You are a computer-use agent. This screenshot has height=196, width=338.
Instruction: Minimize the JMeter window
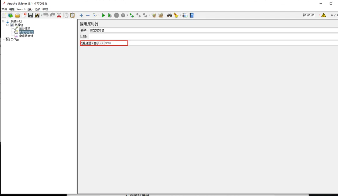click(321, 3)
